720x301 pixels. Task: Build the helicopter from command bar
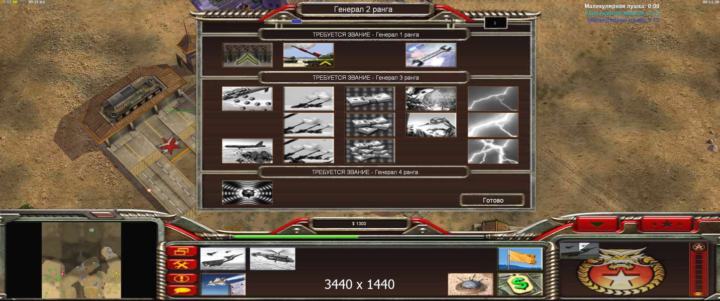(272, 258)
